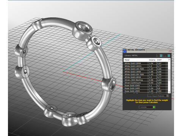The width and height of the screenshot is (182, 136).
Task: Select the Rose Gold:14KR row
Action: pyautogui.click(x=146, y=88)
